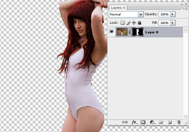The height and width of the screenshot is (132, 189).
Task: Click the Create new layer icon
Action: (x=170, y=122)
